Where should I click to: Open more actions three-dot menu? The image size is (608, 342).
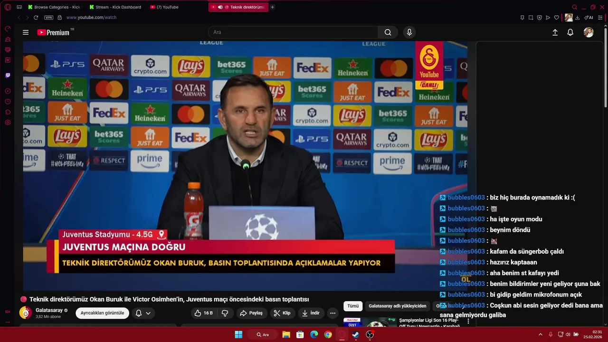click(x=332, y=313)
